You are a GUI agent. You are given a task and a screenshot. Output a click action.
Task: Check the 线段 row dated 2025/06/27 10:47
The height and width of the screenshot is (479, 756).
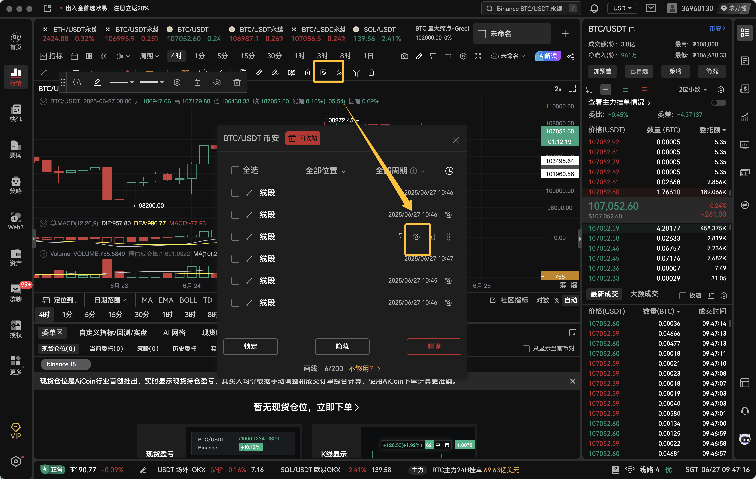235,259
